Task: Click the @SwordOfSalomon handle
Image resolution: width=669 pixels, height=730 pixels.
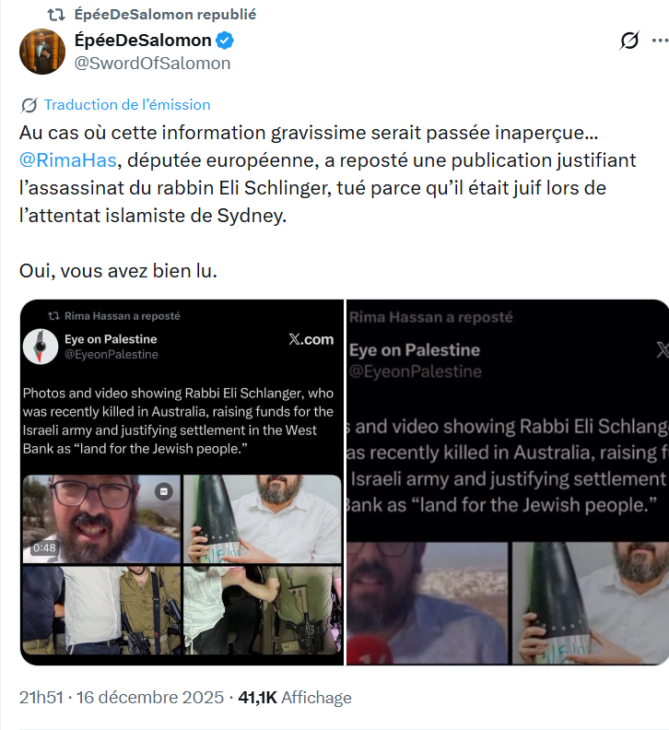Action: point(152,63)
